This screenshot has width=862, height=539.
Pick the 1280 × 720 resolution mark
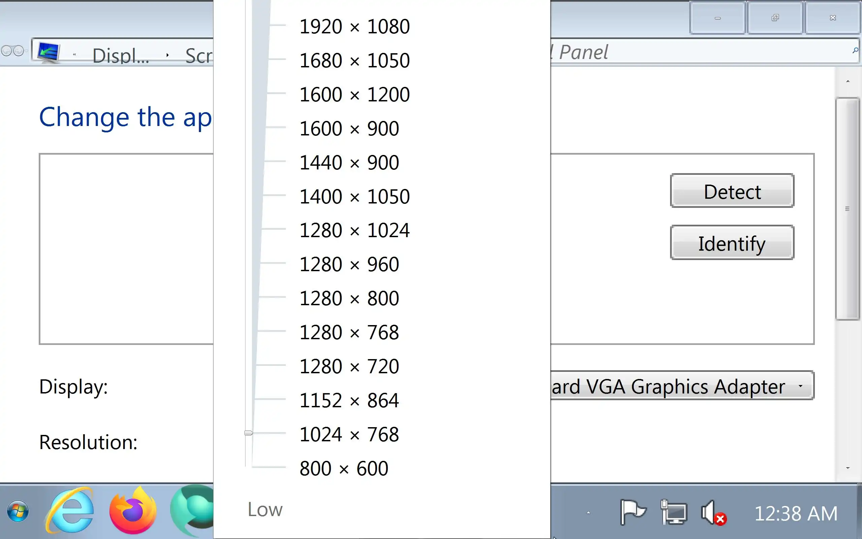pos(349,366)
